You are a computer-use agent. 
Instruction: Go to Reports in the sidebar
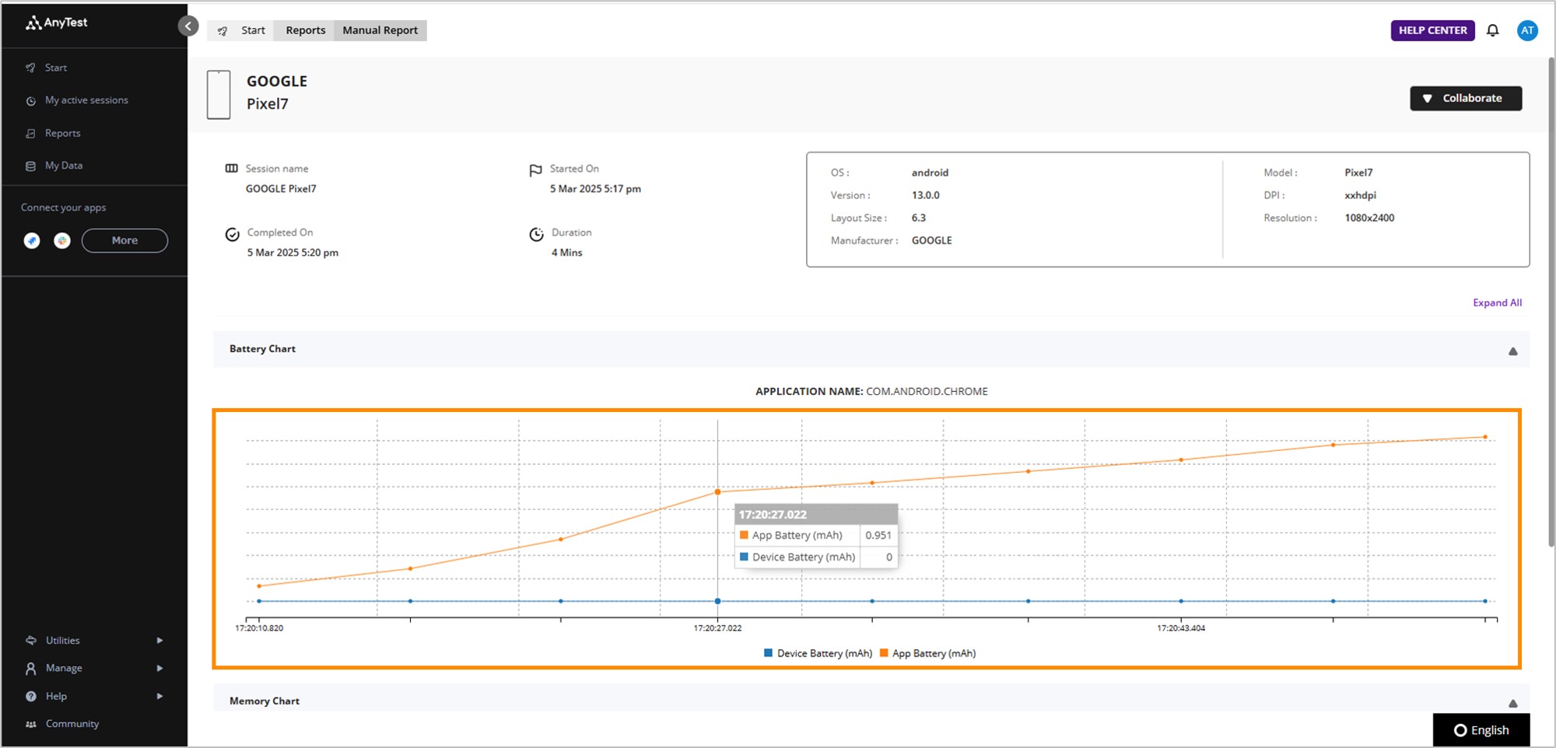pos(63,133)
